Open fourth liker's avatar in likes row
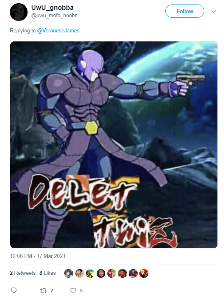 pos(101,273)
